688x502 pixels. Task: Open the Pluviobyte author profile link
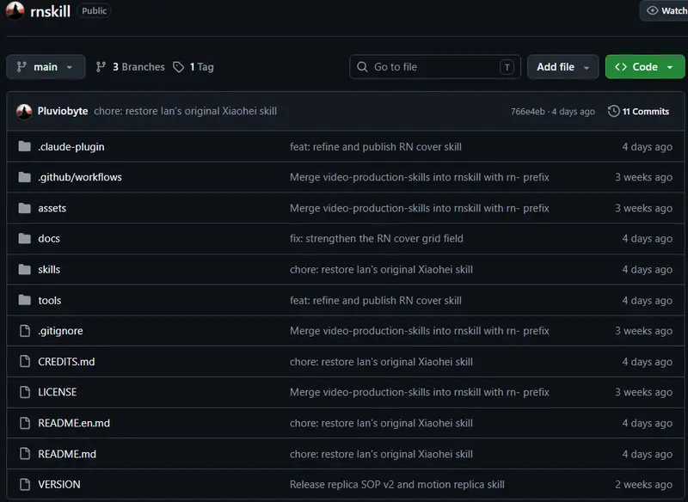pyautogui.click(x=63, y=112)
